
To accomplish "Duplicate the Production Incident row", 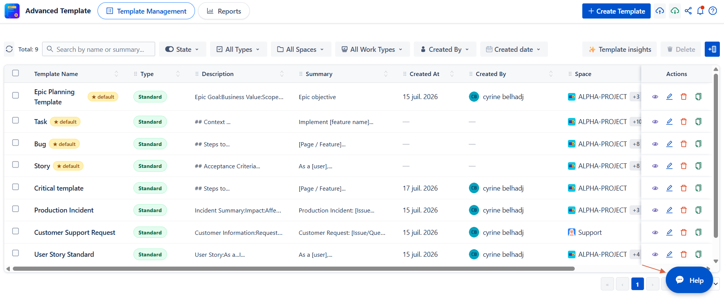I will point(698,210).
